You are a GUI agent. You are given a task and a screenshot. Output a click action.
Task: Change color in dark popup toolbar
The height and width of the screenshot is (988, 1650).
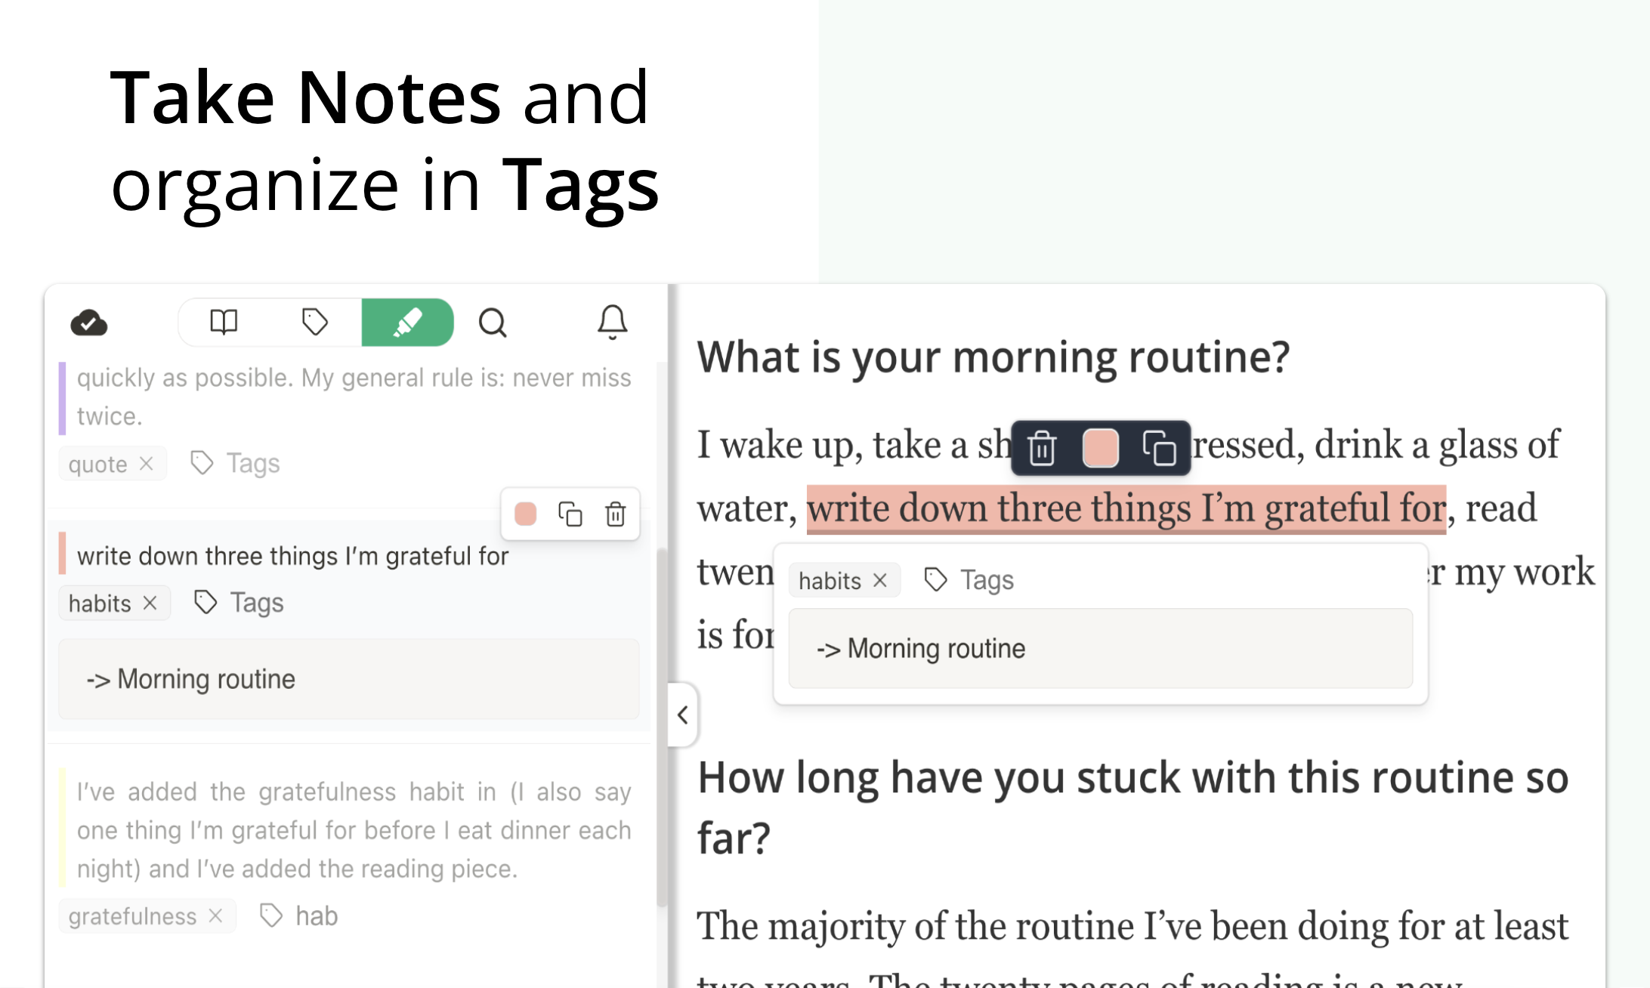1101,448
